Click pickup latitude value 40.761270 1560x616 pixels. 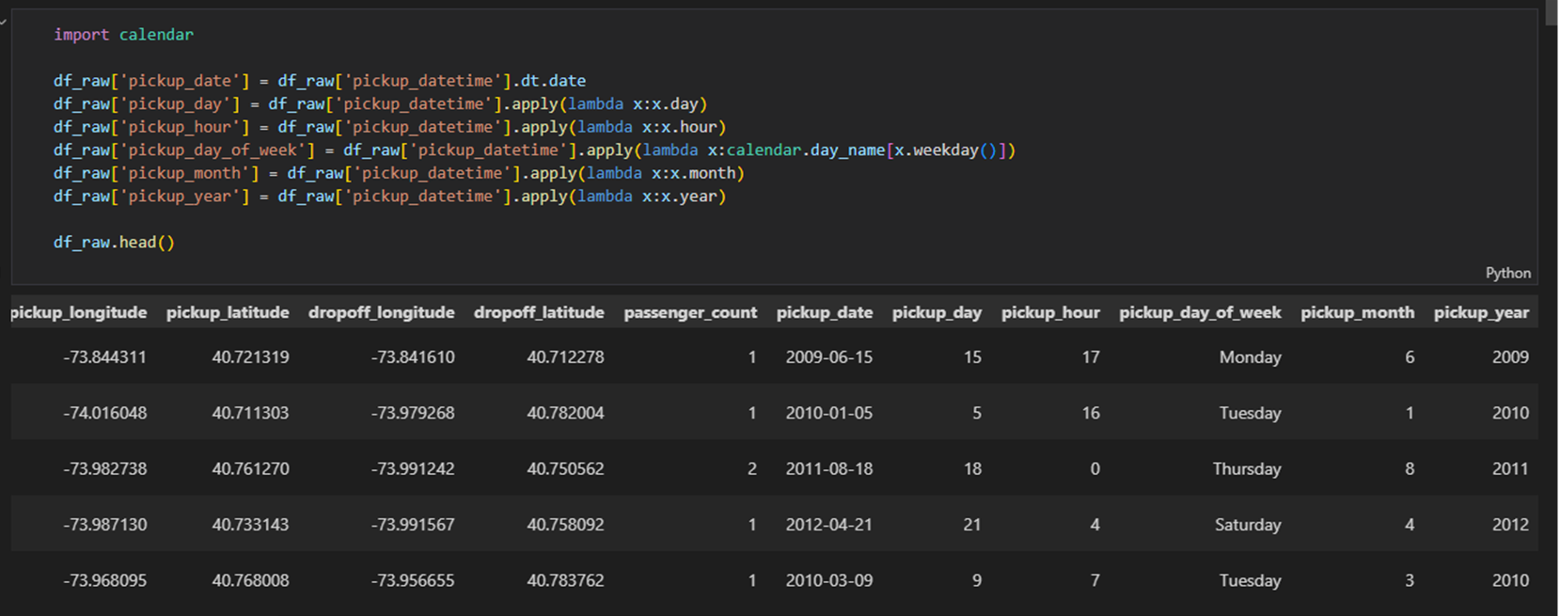(250, 468)
